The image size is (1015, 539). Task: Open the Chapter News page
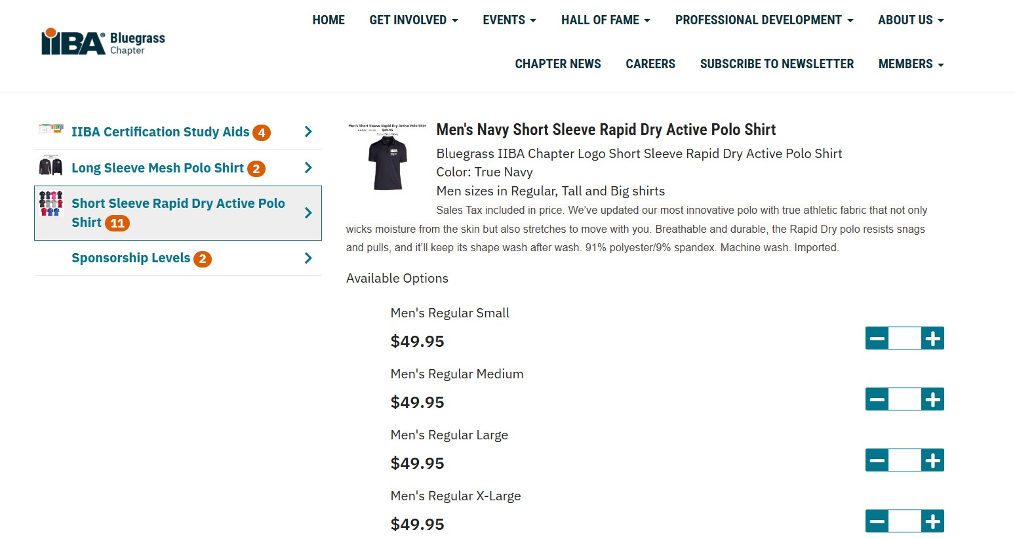[558, 64]
